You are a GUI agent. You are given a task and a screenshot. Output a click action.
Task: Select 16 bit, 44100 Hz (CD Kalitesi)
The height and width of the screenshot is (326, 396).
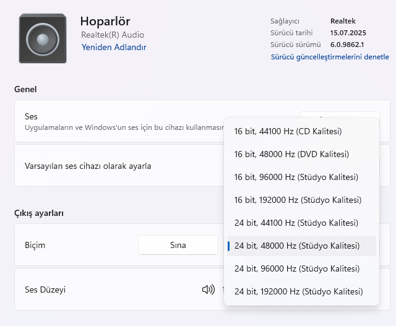coord(288,131)
